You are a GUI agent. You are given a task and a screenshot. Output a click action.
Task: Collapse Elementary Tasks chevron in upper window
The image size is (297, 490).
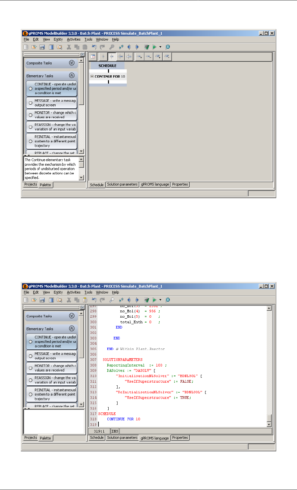click(72, 76)
